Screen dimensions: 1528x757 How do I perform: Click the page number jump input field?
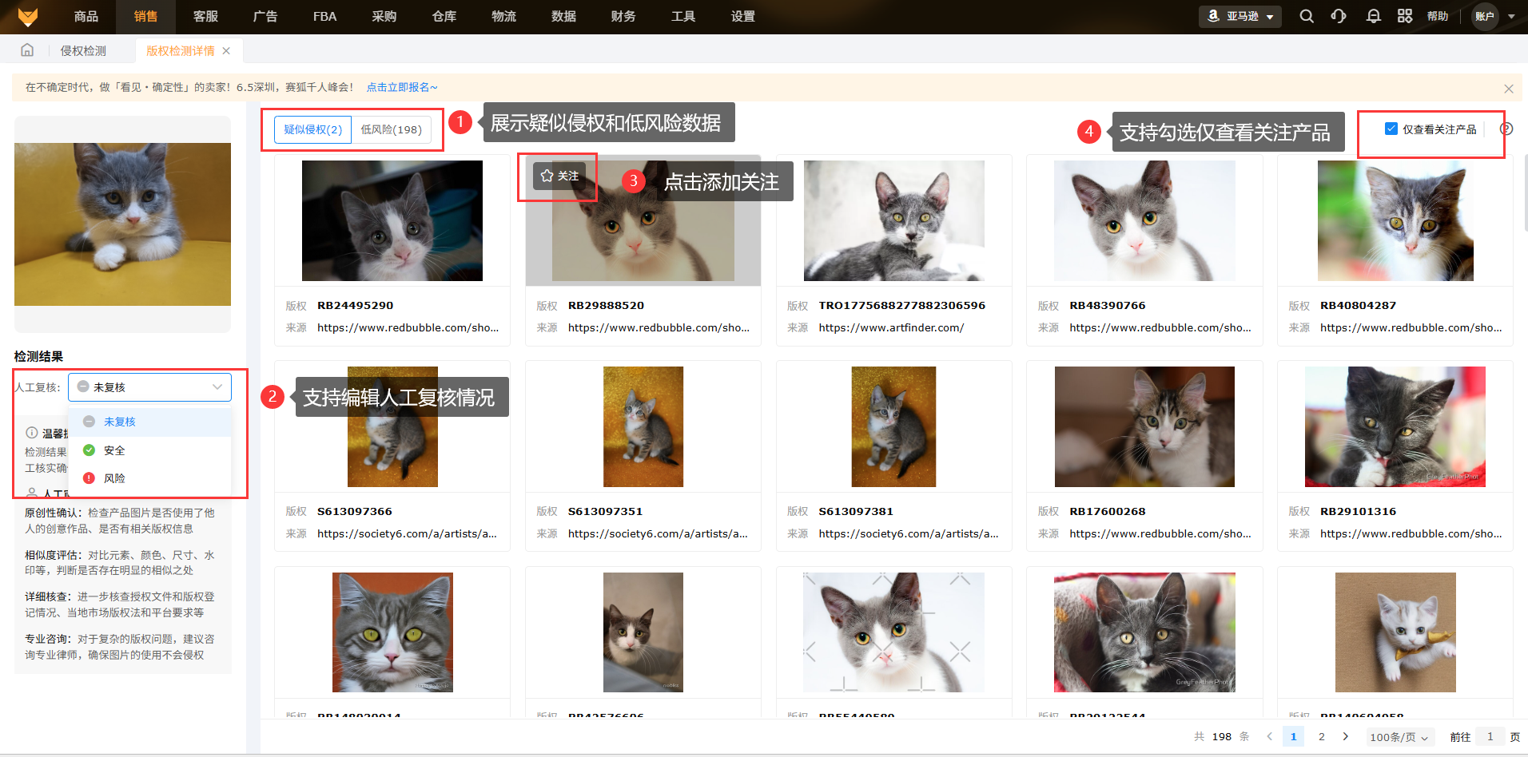coord(1490,736)
